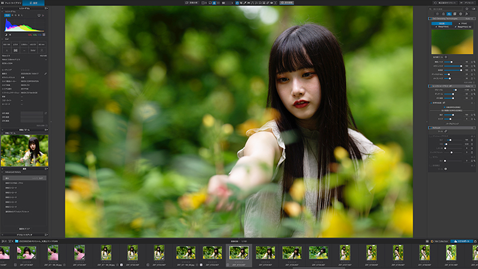Toggle highlight clipping sun icon
This screenshot has height=269, width=478.
10,35
